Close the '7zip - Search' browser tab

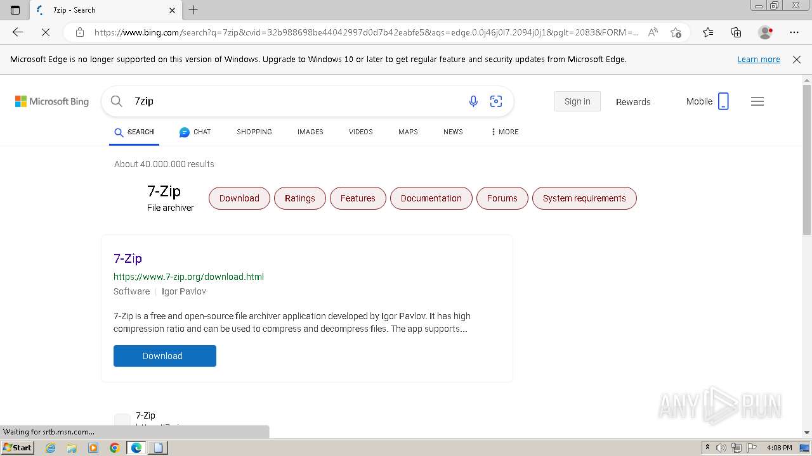coord(172,10)
